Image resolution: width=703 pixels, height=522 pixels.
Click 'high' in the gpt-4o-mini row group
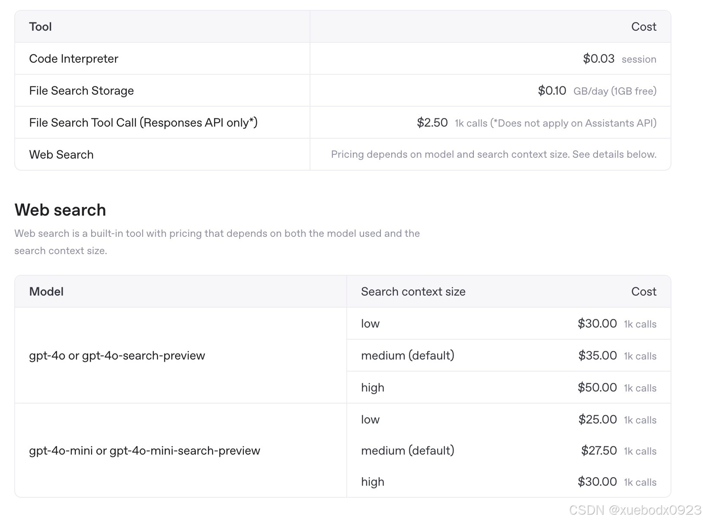(x=373, y=482)
